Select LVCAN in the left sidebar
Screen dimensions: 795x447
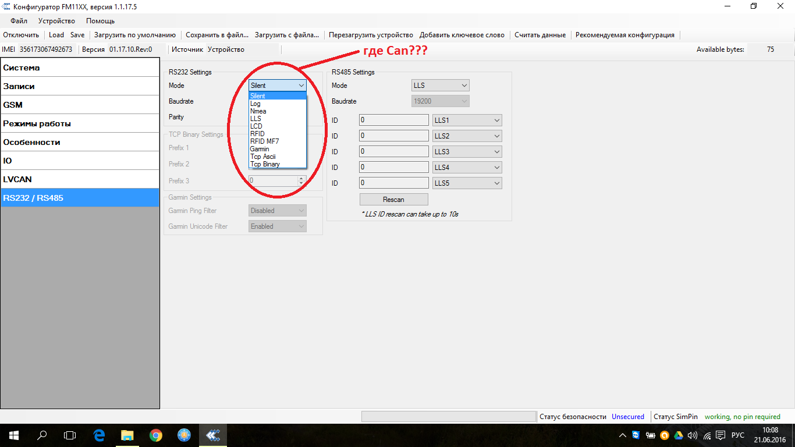pyautogui.click(x=80, y=179)
